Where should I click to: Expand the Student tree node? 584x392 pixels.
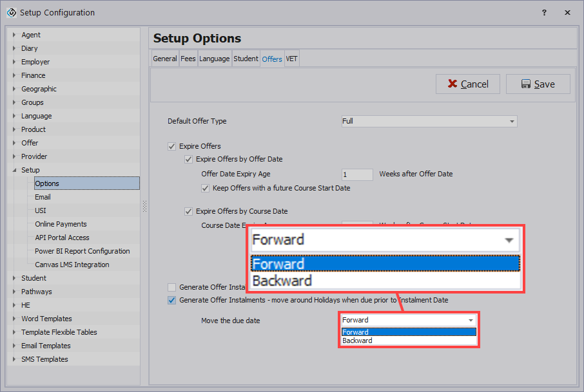[14, 278]
